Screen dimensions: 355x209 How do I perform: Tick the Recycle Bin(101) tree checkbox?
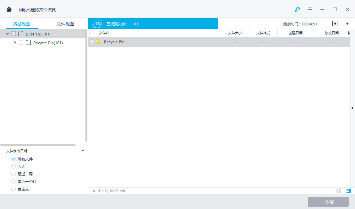[x=21, y=43]
